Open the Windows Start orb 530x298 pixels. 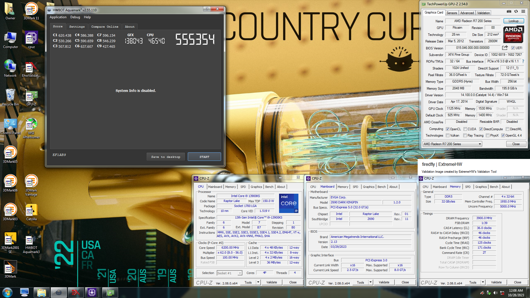7,292
